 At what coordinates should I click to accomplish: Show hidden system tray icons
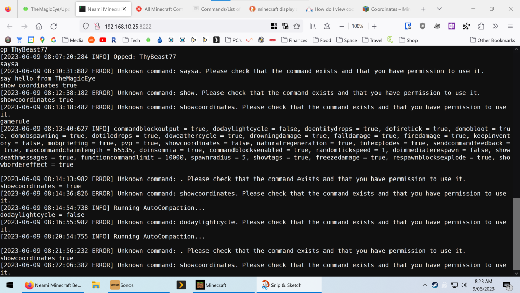pos(425,285)
